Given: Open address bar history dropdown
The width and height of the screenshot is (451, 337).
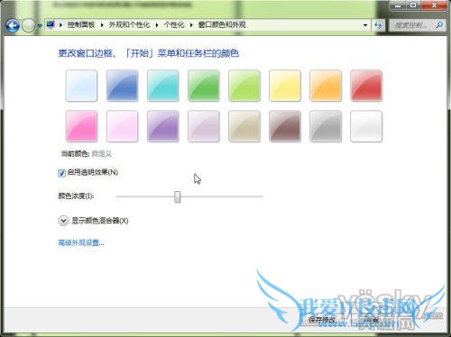Looking at the screenshot, I should click(x=365, y=25).
